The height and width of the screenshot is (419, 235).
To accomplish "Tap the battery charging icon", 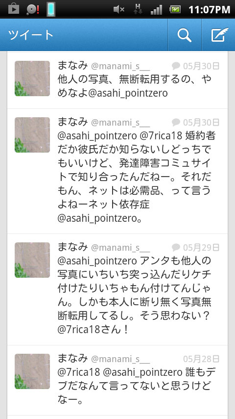I will [175, 10].
